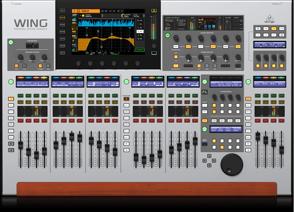Toggle the lit COMP processing button

(213, 47)
